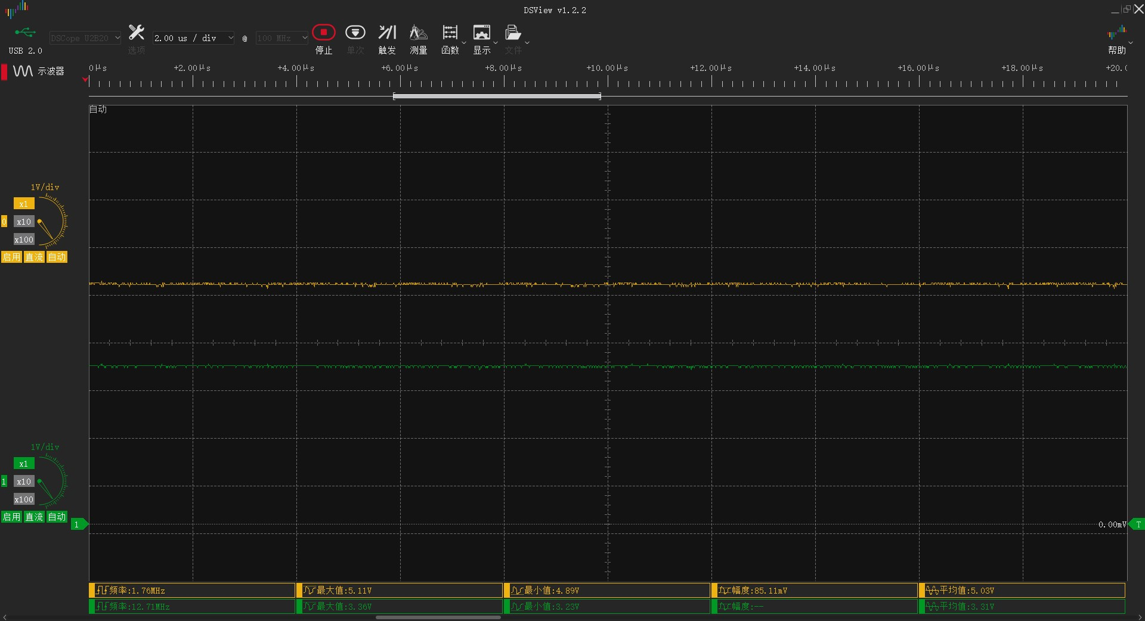Click the green 1V/div scale label

(45, 447)
